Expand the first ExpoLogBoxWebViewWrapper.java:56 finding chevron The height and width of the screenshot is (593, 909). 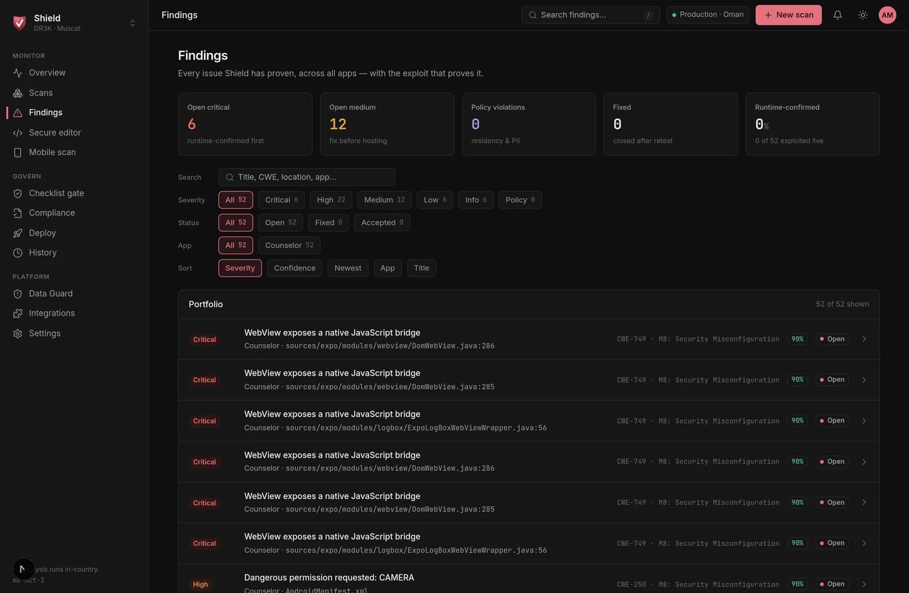click(x=864, y=421)
